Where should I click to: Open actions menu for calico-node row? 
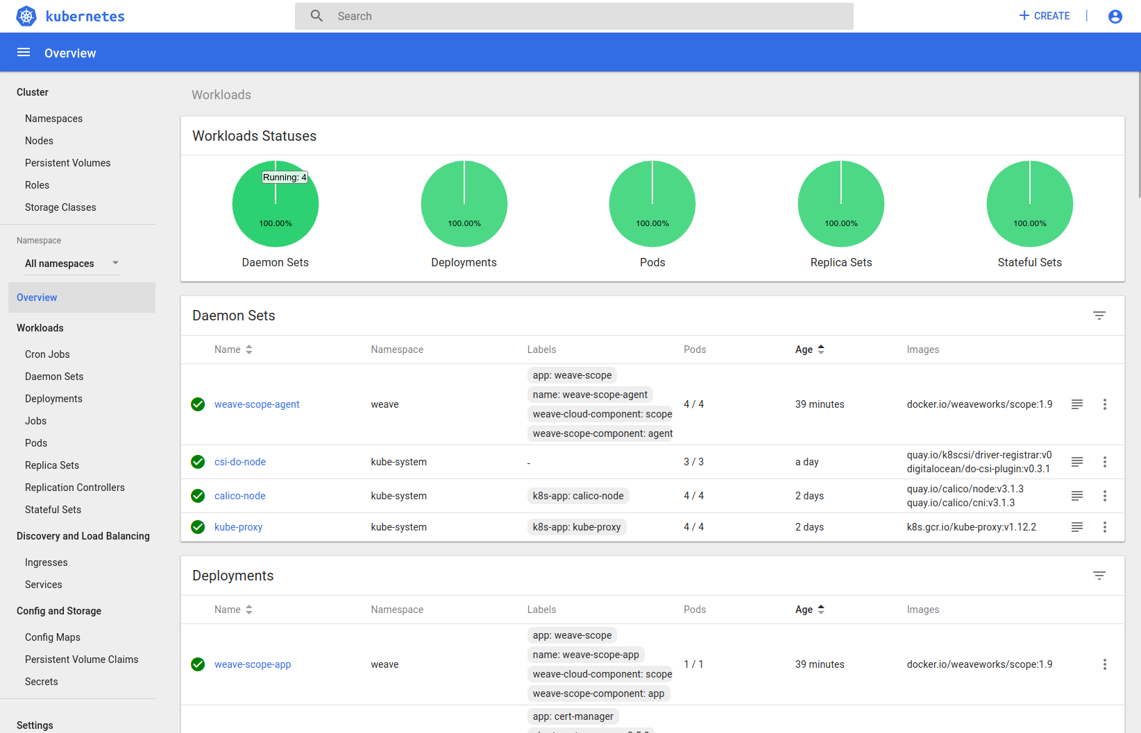tap(1105, 496)
